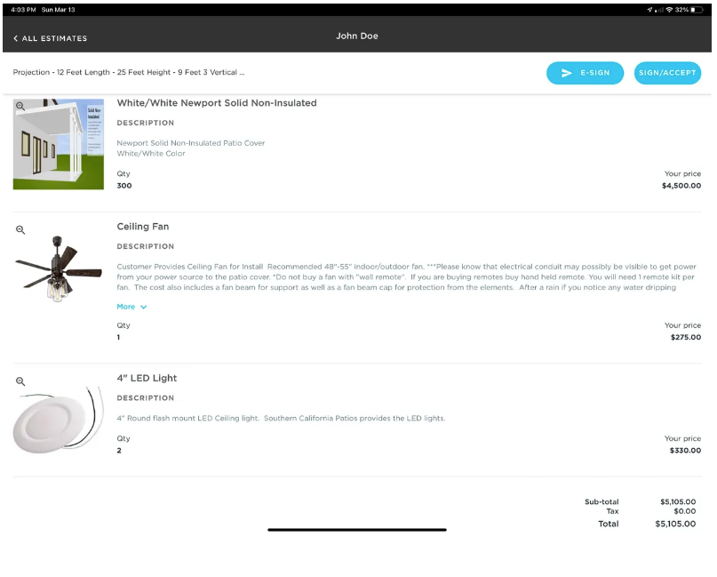Screen dimensions: 717x577
Task: Select the Ceiling Fan item title
Action: coord(143,227)
